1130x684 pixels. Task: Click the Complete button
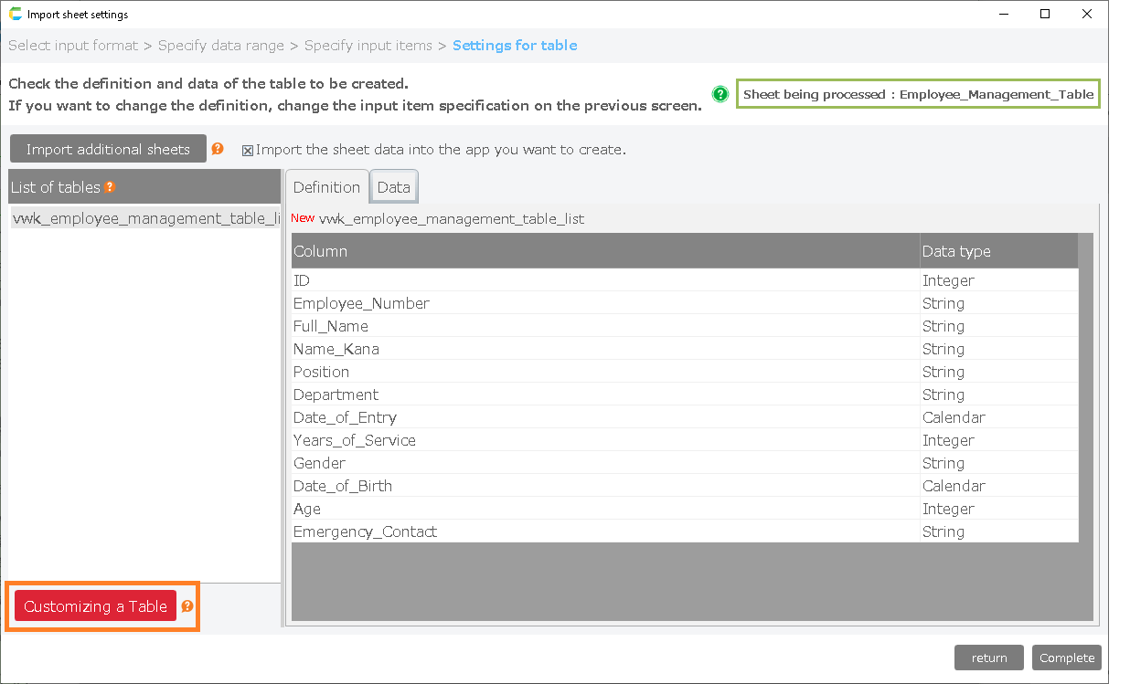coord(1067,658)
